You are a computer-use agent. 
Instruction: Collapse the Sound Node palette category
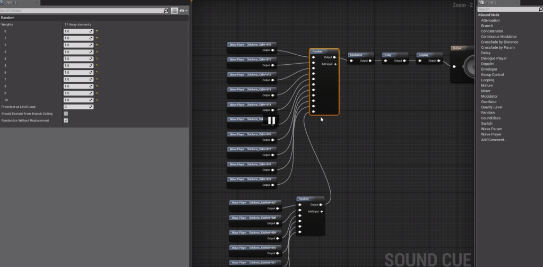(x=479, y=15)
